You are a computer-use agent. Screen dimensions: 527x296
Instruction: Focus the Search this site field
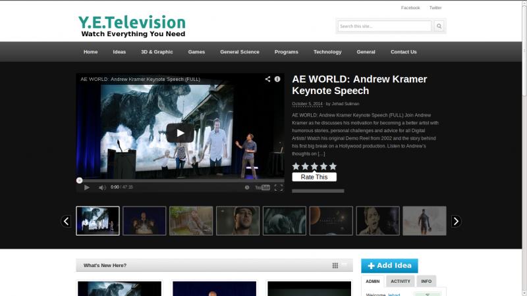(x=385, y=26)
